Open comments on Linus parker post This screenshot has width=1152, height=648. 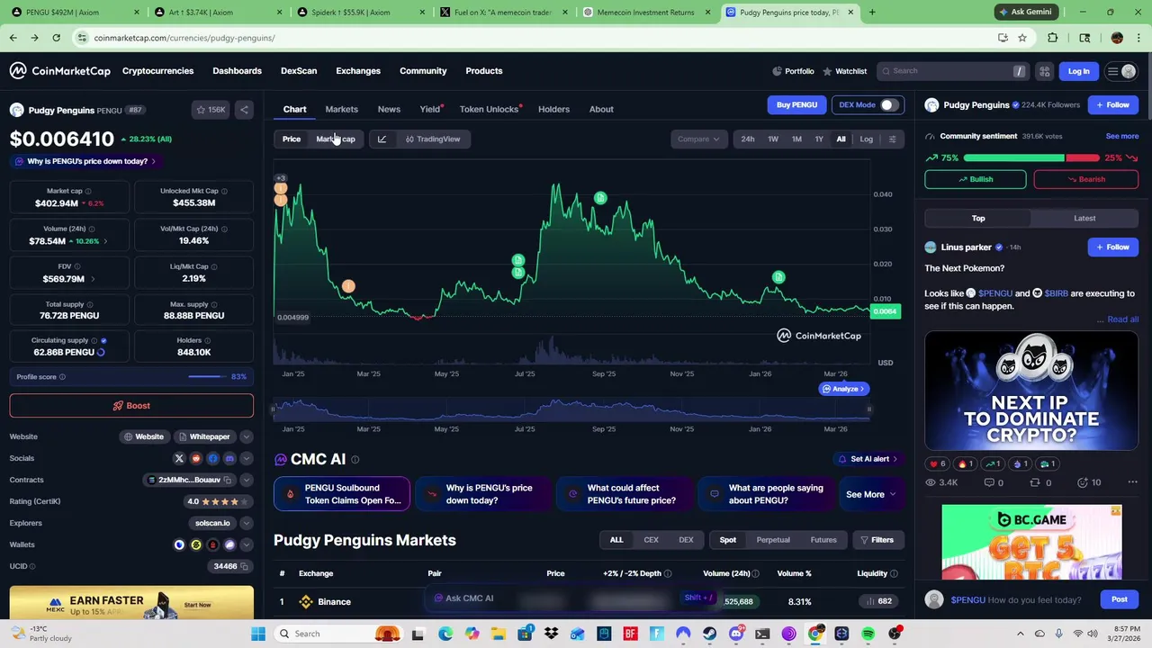pos(994,482)
